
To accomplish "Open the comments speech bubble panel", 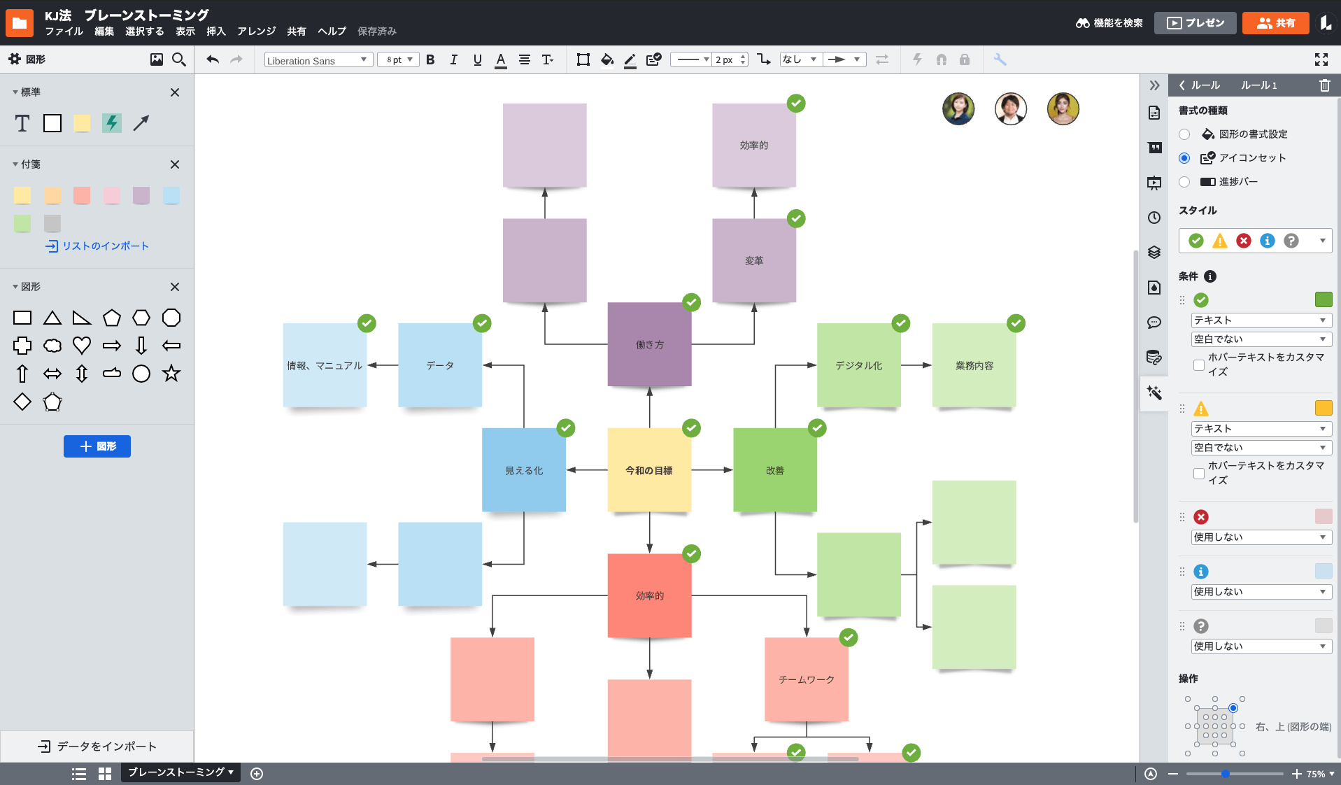I will 1154,323.
